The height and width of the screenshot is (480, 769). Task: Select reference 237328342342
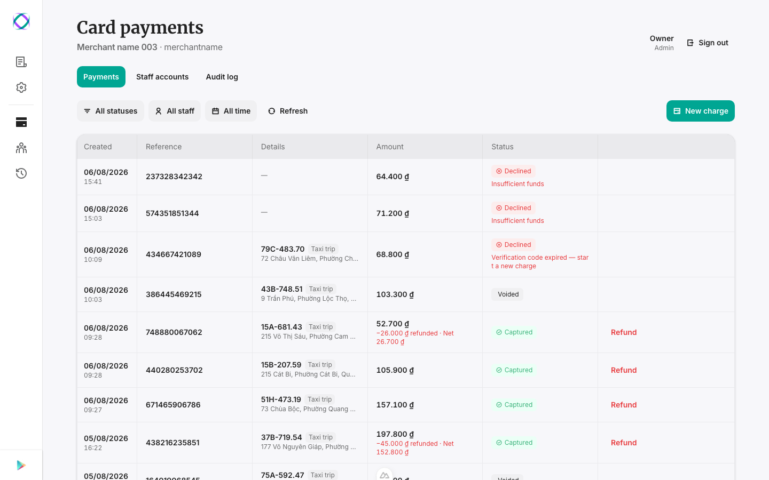point(174,177)
